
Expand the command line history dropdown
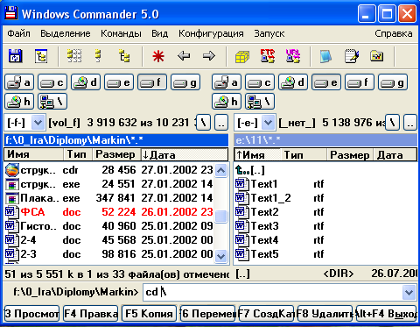409,292
